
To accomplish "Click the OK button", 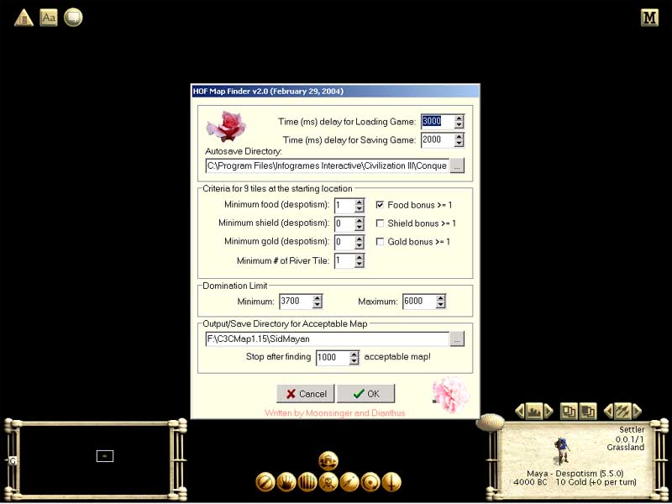I will click(365, 393).
